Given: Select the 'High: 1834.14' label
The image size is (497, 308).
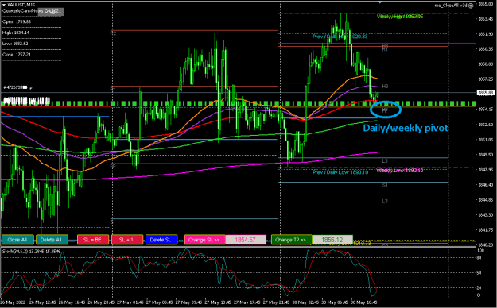Looking at the screenshot, I should click(x=16, y=33).
